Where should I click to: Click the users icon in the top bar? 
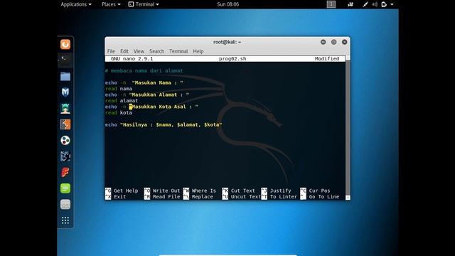[350, 4]
